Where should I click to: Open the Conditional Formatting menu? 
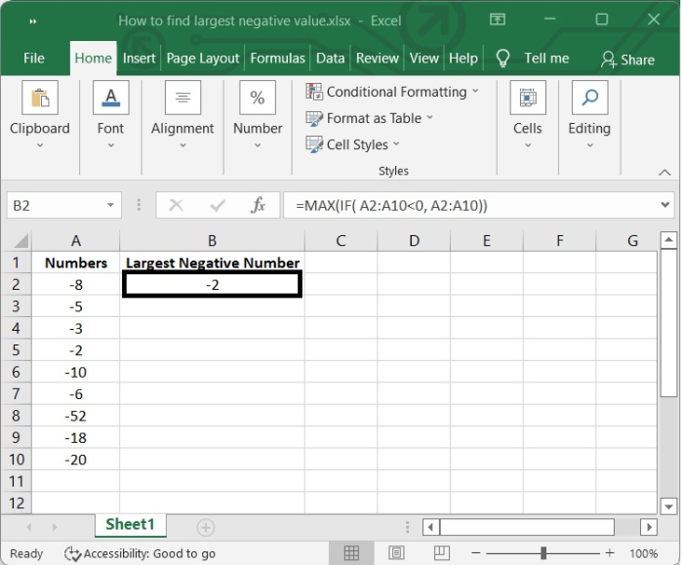pos(392,92)
